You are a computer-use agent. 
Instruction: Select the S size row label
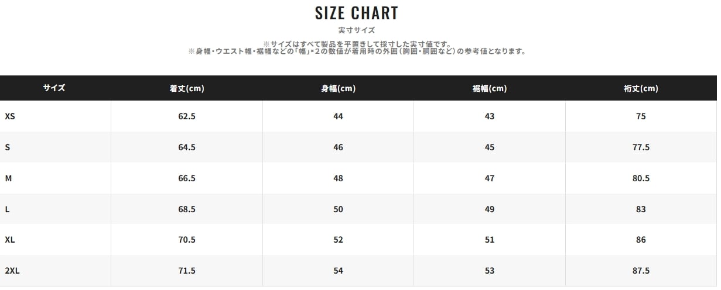(x=8, y=147)
